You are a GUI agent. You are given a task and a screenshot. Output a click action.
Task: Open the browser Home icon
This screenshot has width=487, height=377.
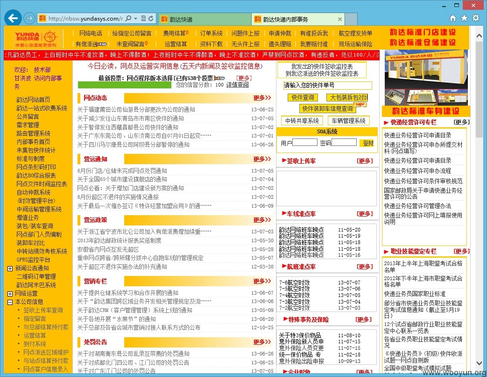pyautogui.click(x=453, y=18)
